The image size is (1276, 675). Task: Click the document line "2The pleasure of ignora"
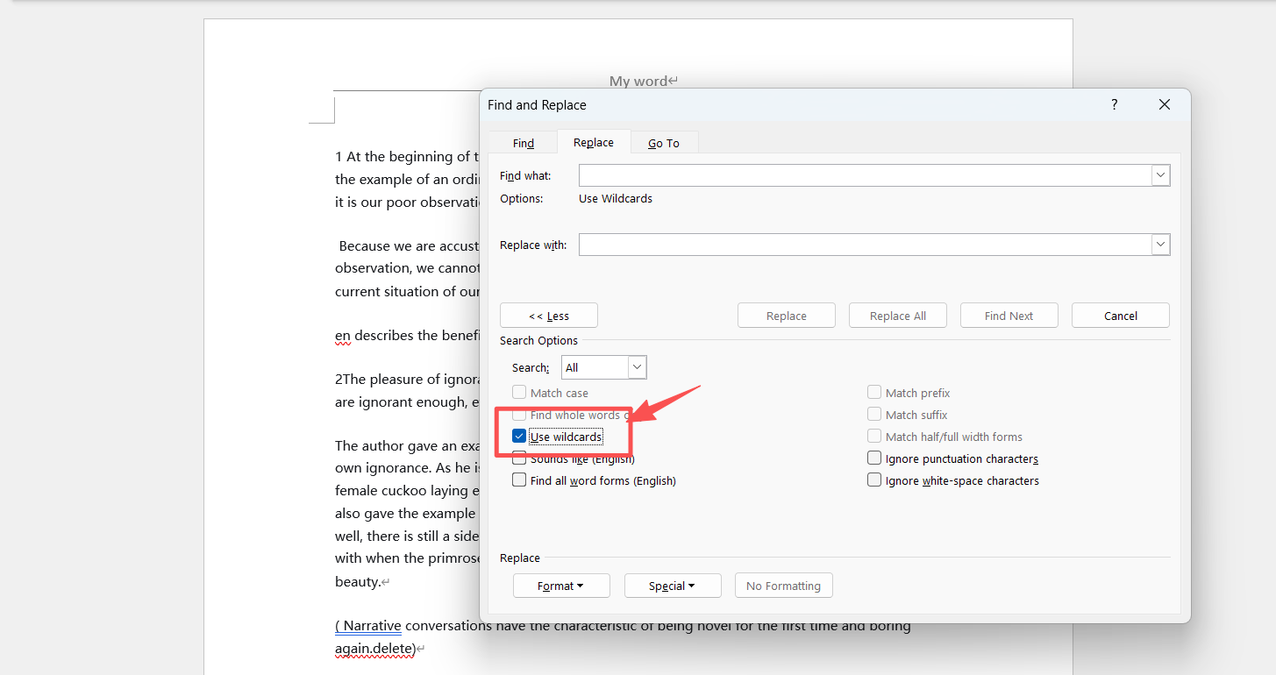point(407,380)
